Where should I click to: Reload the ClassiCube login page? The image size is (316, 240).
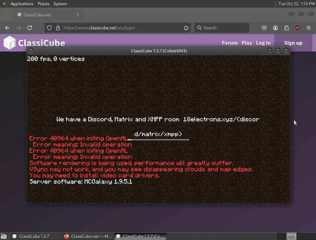pyautogui.click(x=30, y=28)
